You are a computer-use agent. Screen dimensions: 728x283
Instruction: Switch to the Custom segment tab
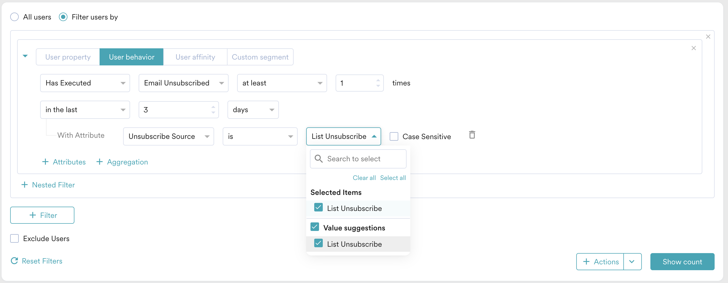(x=260, y=57)
